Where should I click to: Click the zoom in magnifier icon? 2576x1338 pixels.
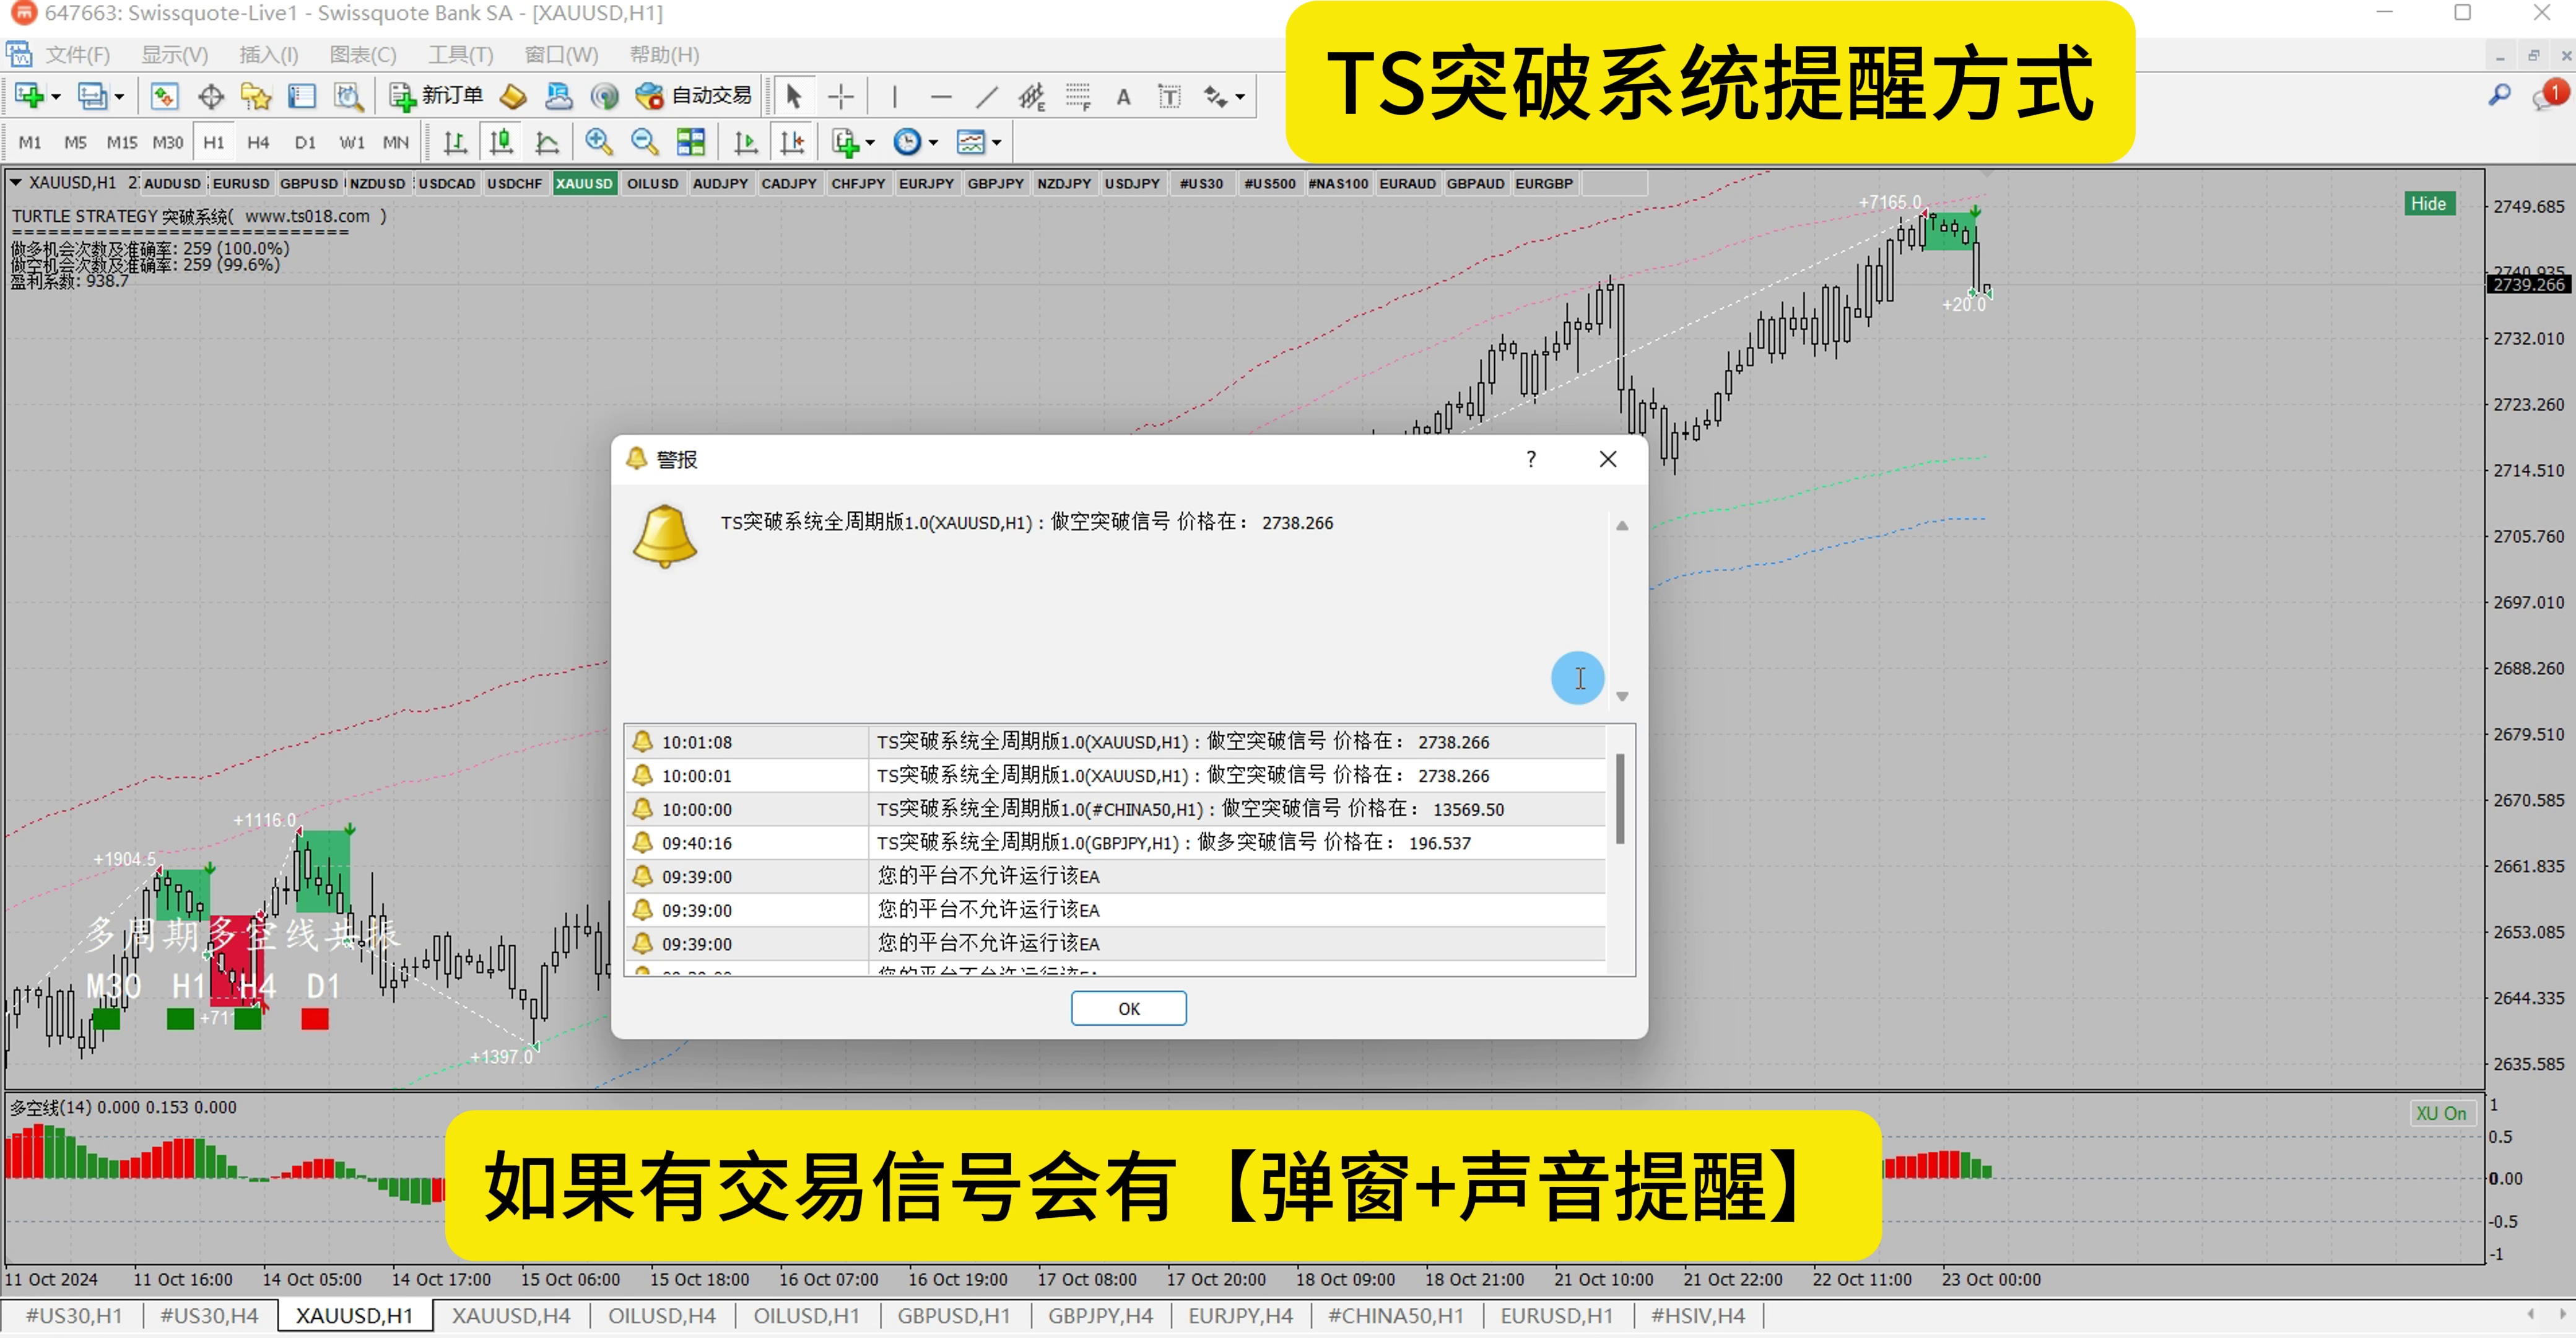pyautogui.click(x=598, y=142)
